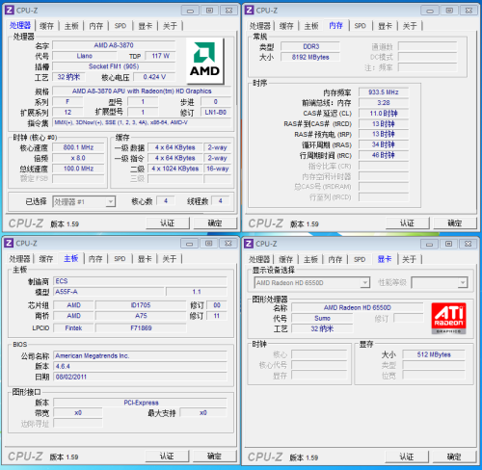Click 认证 button in the mainboard window

point(167,457)
